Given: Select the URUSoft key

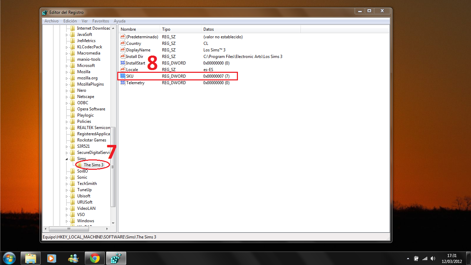Looking at the screenshot, I should (x=84, y=202).
